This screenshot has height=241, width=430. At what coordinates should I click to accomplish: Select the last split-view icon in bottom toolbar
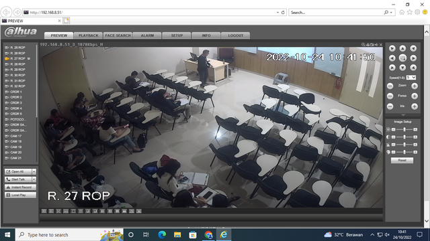[x=139, y=212]
